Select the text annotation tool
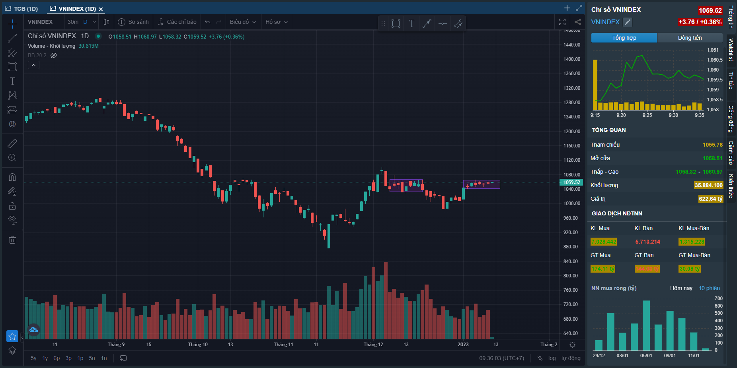 pyautogui.click(x=12, y=81)
